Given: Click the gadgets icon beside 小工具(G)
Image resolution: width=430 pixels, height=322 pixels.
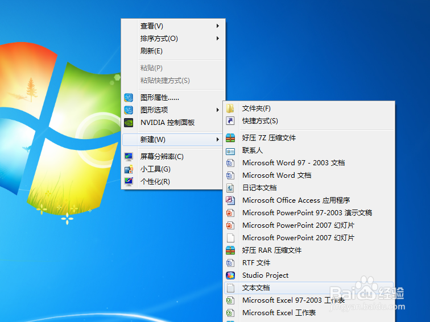Looking at the screenshot, I should 129,169.
